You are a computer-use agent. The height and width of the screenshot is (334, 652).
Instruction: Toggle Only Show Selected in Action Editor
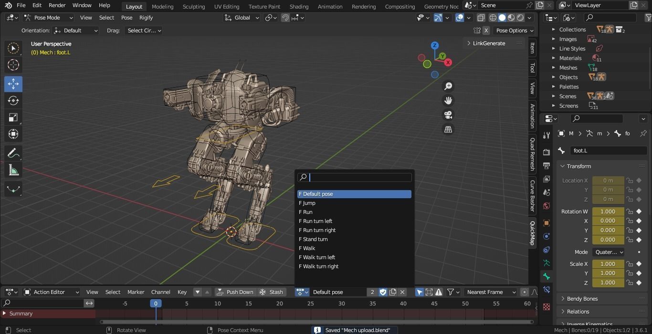click(420, 292)
